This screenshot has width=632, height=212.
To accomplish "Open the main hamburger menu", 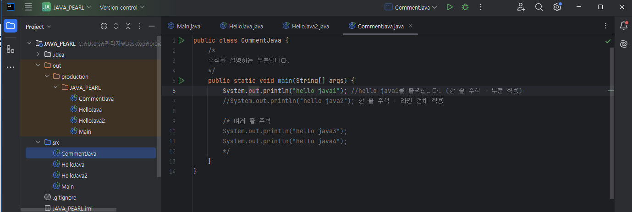I will click(x=28, y=7).
